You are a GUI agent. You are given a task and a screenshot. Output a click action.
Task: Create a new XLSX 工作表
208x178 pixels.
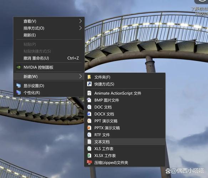click(125, 156)
